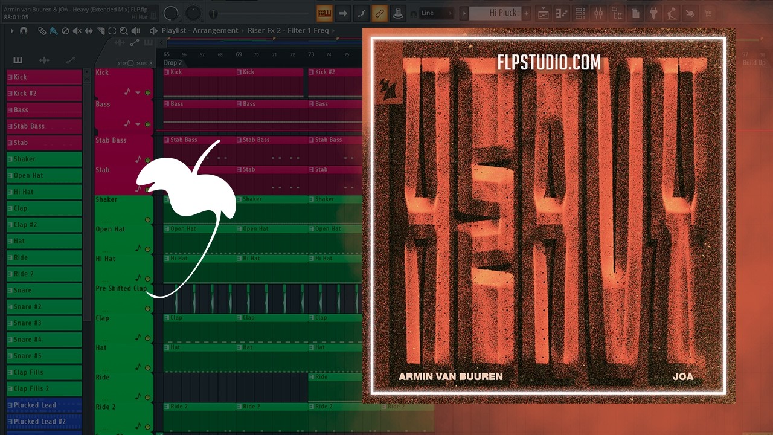Select the Slip tool with double arrows

point(89,31)
